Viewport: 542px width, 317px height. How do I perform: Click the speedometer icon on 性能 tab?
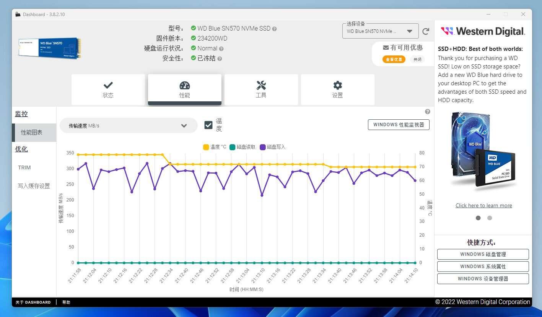coord(185,85)
